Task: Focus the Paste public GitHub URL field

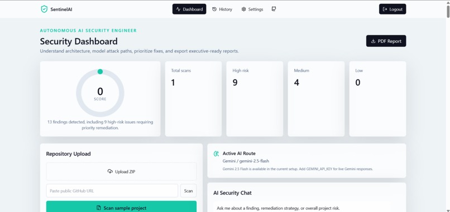Action: tap(112, 191)
